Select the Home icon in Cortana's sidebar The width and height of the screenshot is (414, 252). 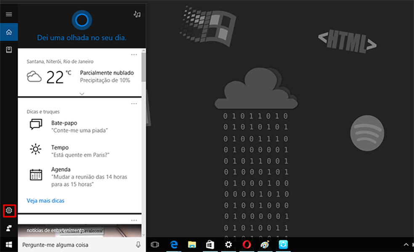point(9,32)
